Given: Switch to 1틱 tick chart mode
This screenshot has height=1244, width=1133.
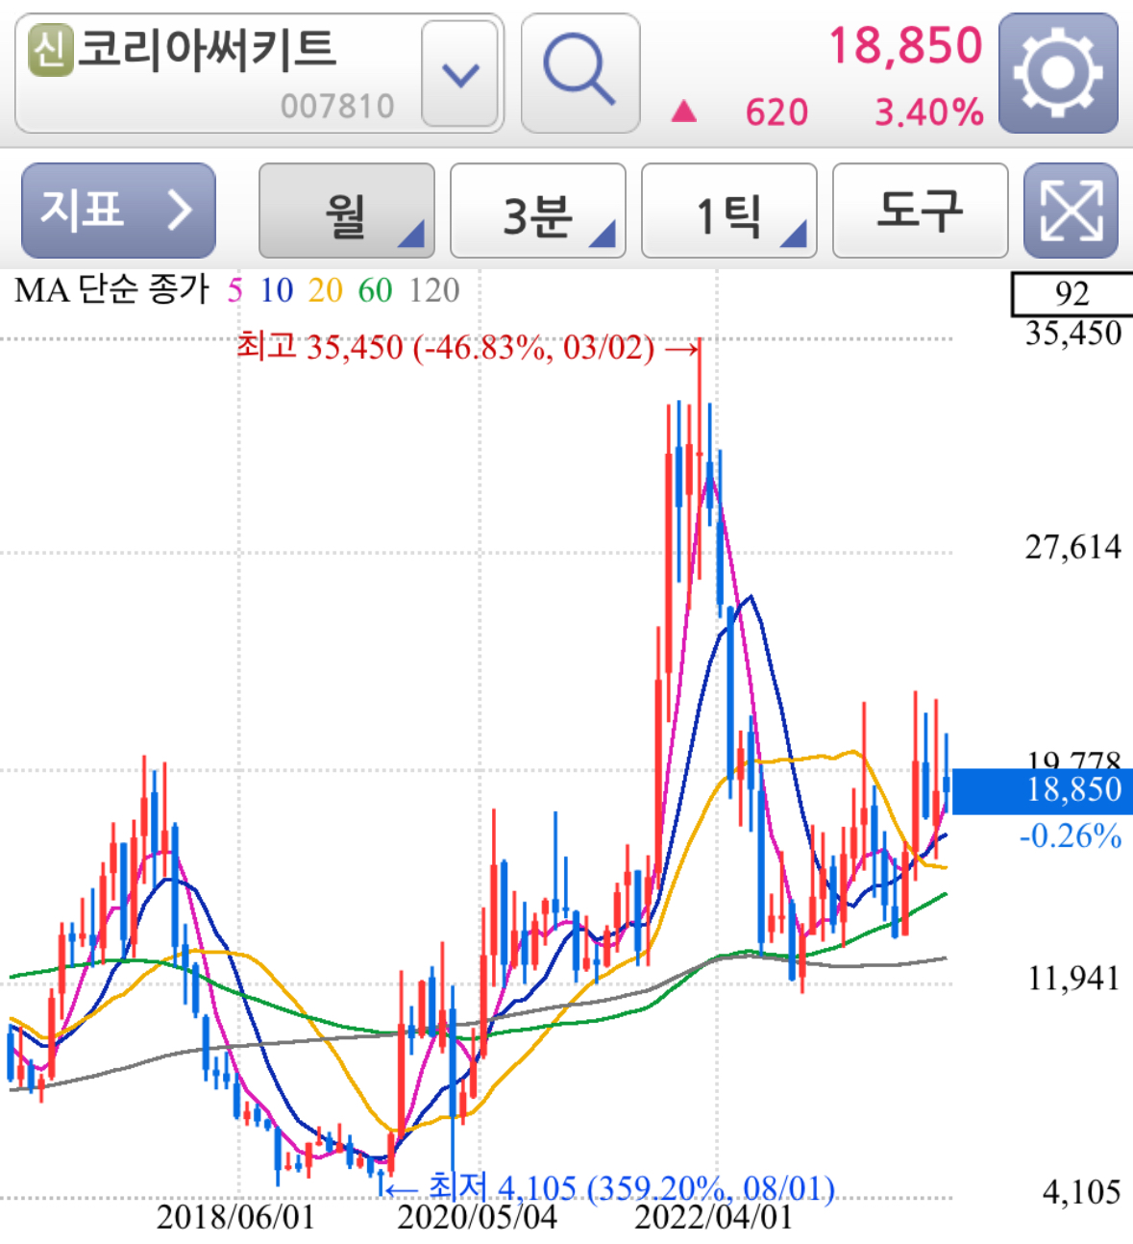Looking at the screenshot, I should coord(727,210).
